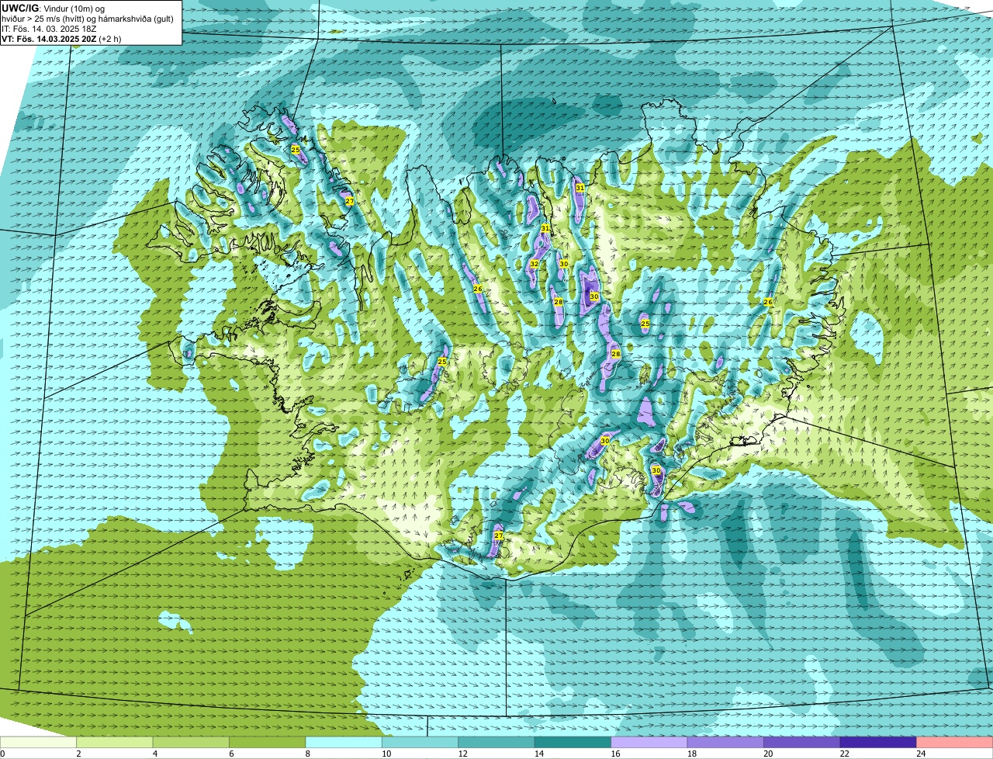The image size is (993, 759).
Task: Select the 8–10 m/s light cyan legend swatch
Action: coord(344,742)
